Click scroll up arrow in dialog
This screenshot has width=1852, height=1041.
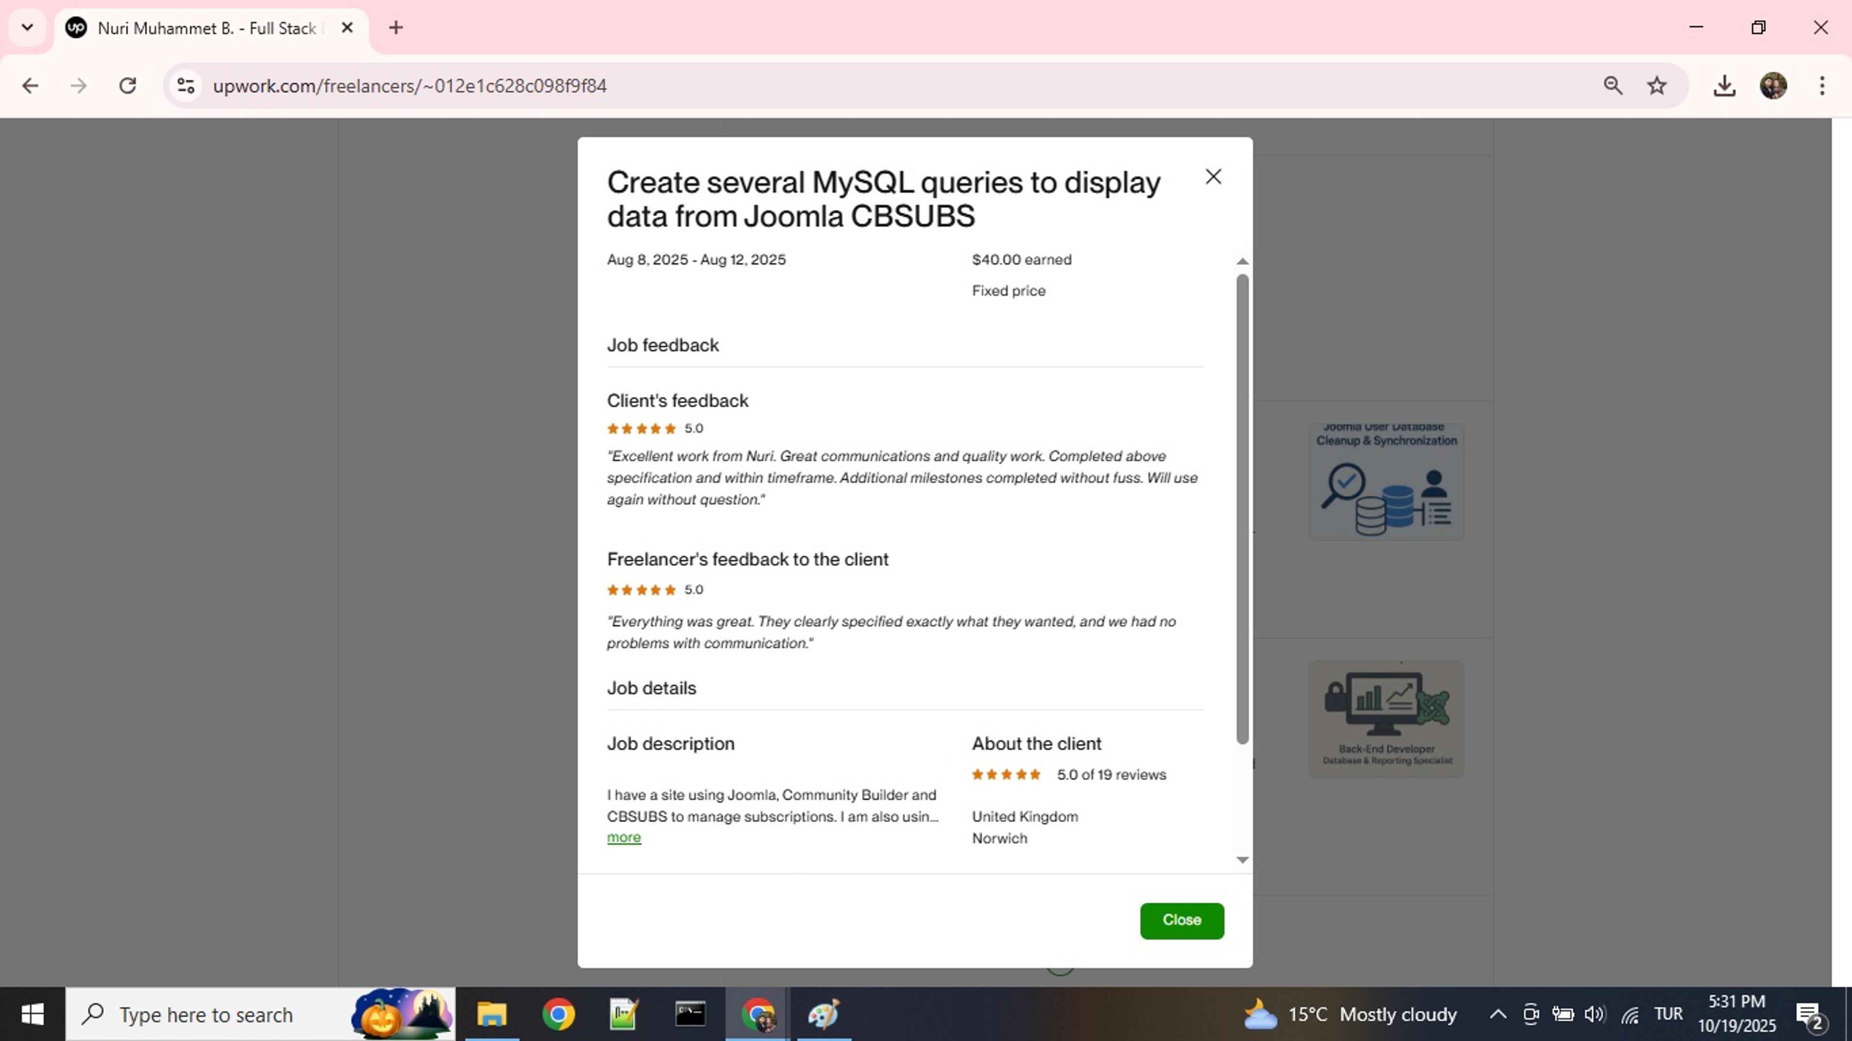click(x=1241, y=262)
